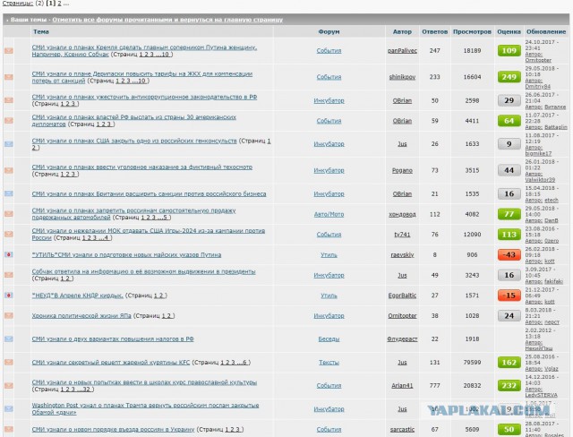Click the envelope icon for the Ксению Собчак topic

point(9,51)
